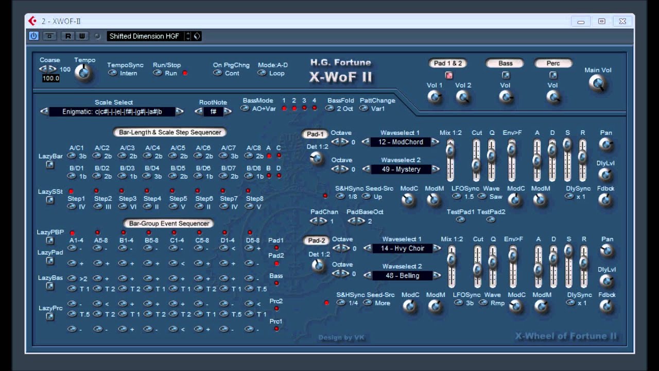
Task: Click the LazyPBP square button
Action: [x=50, y=241]
